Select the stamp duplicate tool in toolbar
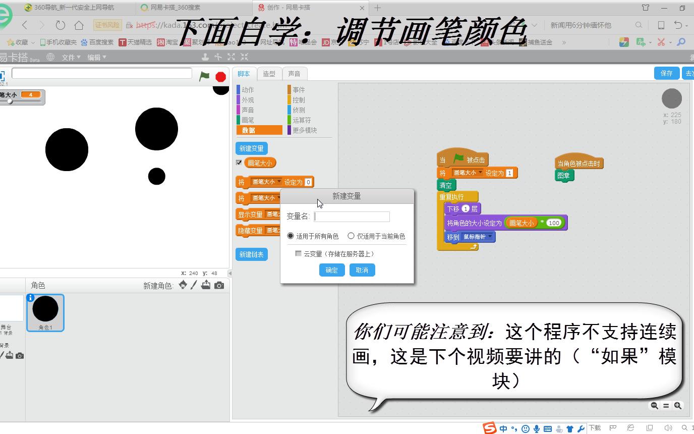 click(x=205, y=57)
